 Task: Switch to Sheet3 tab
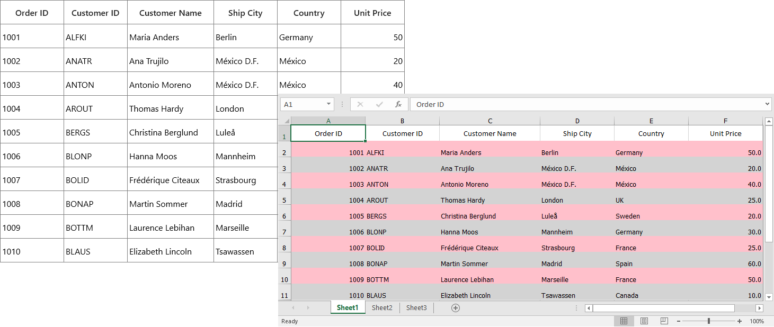(x=416, y=308)
